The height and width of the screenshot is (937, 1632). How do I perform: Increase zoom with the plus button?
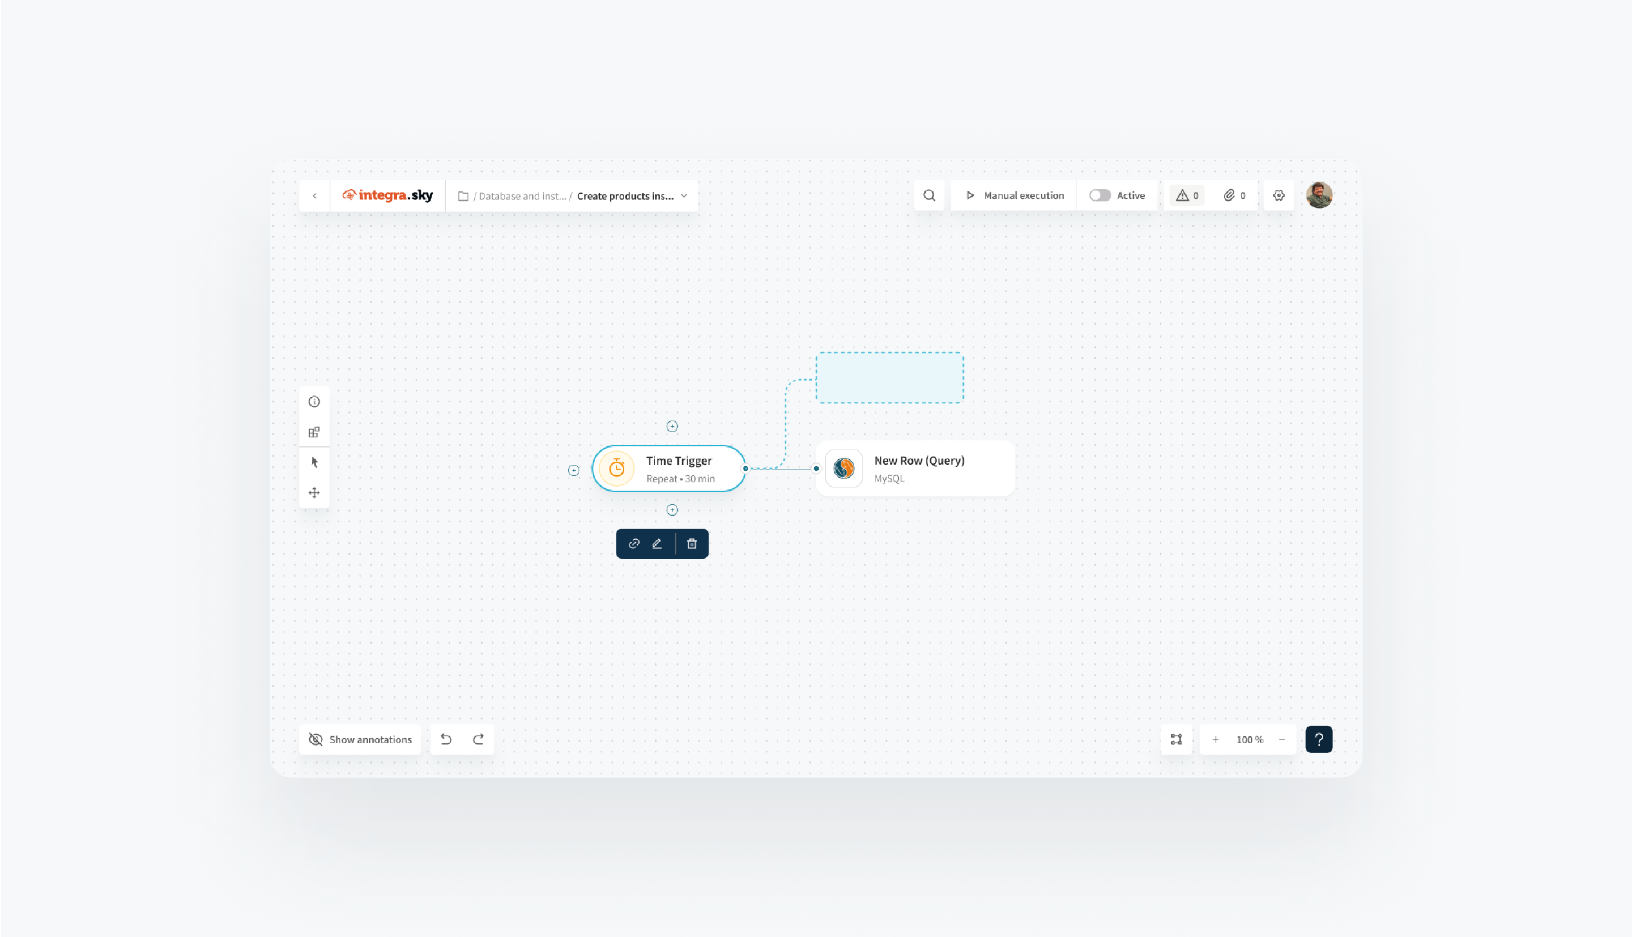point(1216,739)
